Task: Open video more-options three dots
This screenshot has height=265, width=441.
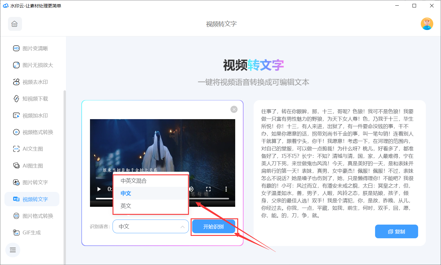Action: point(226,189)
